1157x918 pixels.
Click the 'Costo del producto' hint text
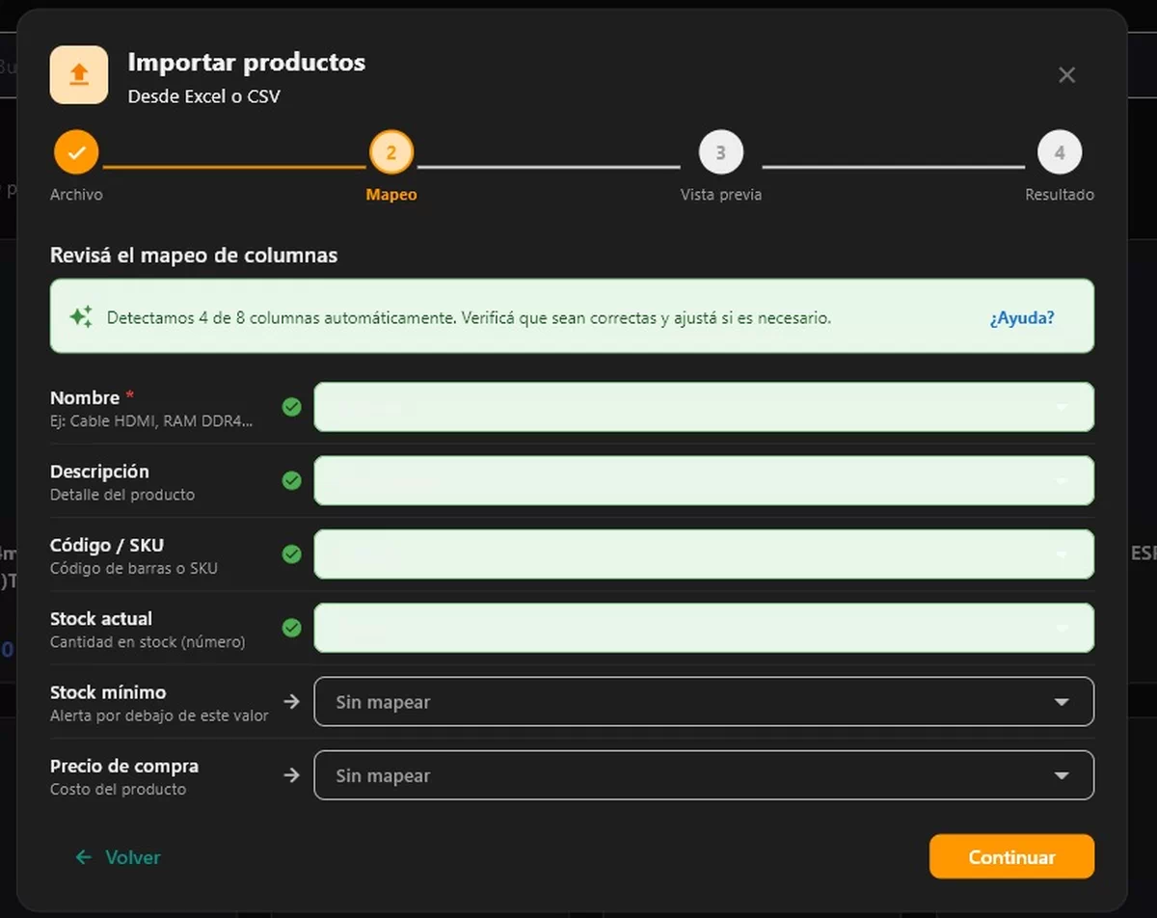[x=119, y=789]
